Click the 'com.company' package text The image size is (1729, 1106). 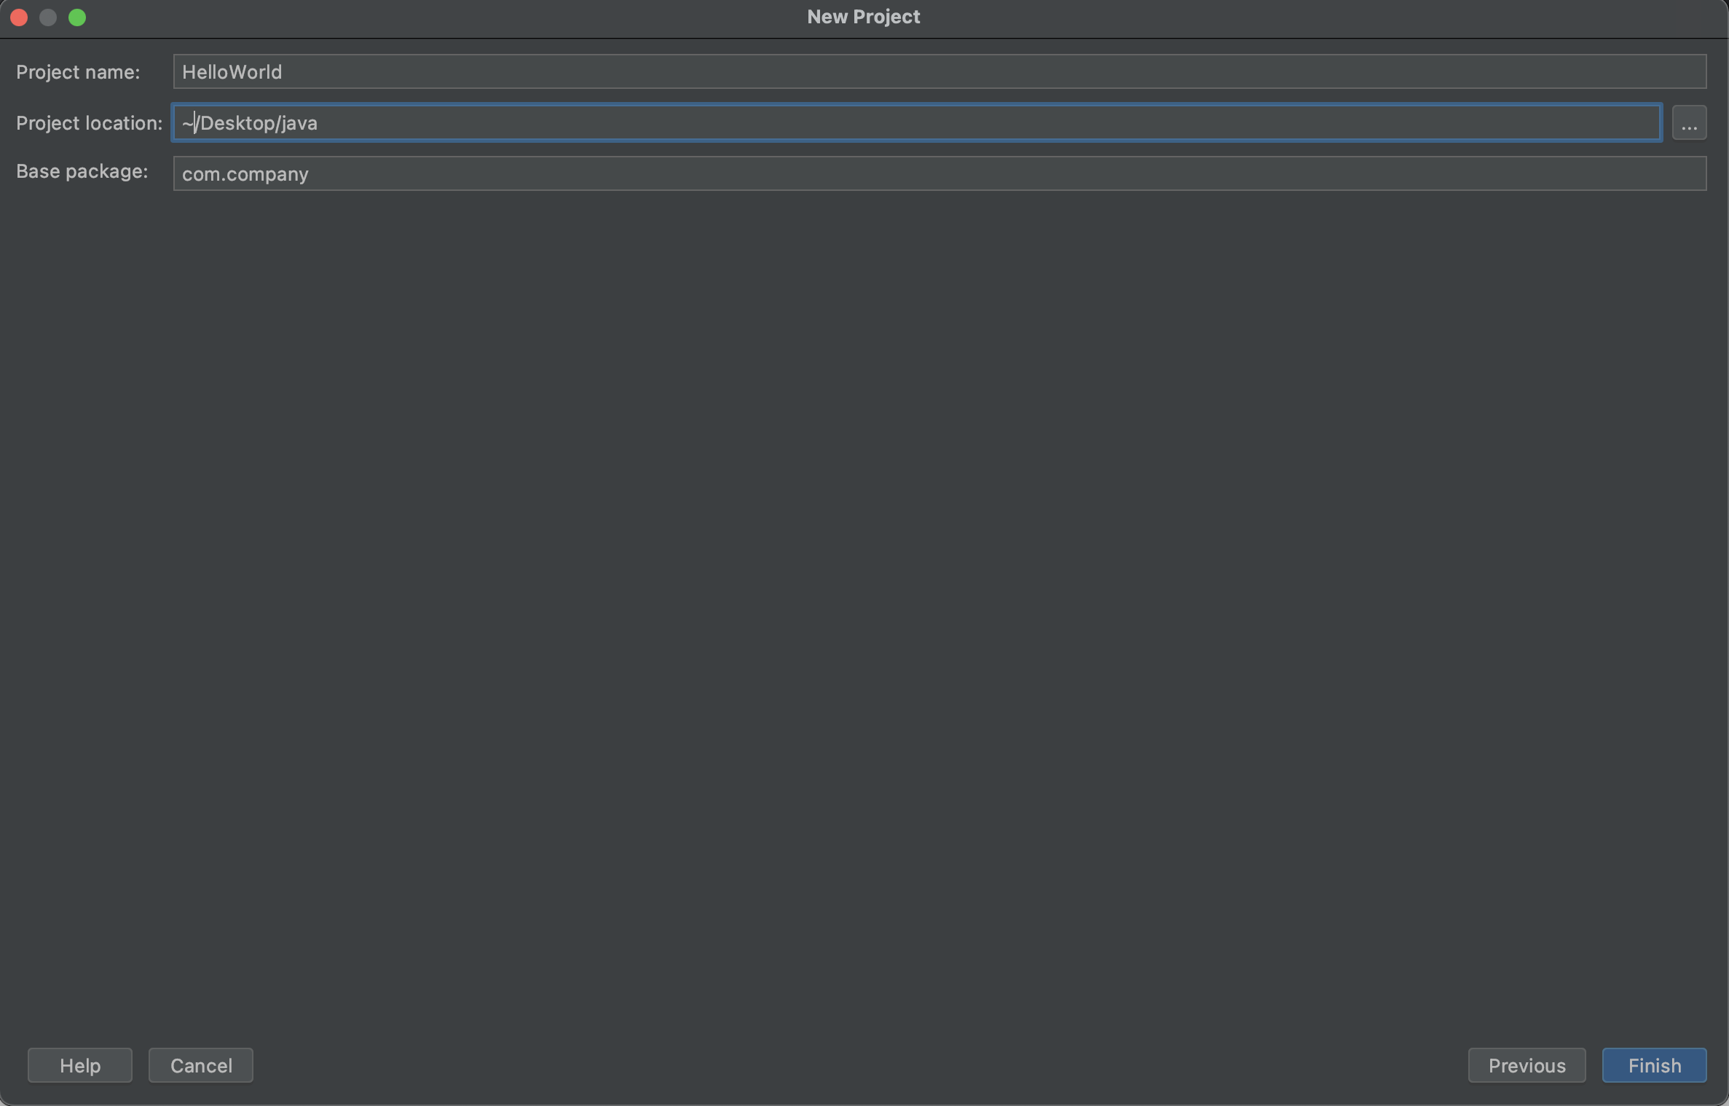(245, 174)
